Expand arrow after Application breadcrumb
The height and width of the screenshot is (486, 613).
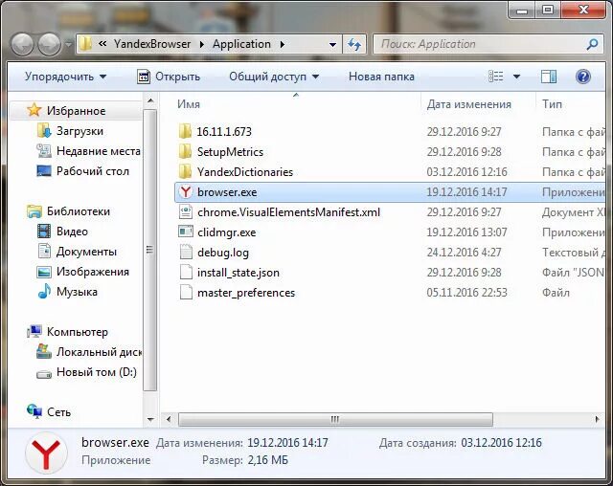tap(283, 45)
